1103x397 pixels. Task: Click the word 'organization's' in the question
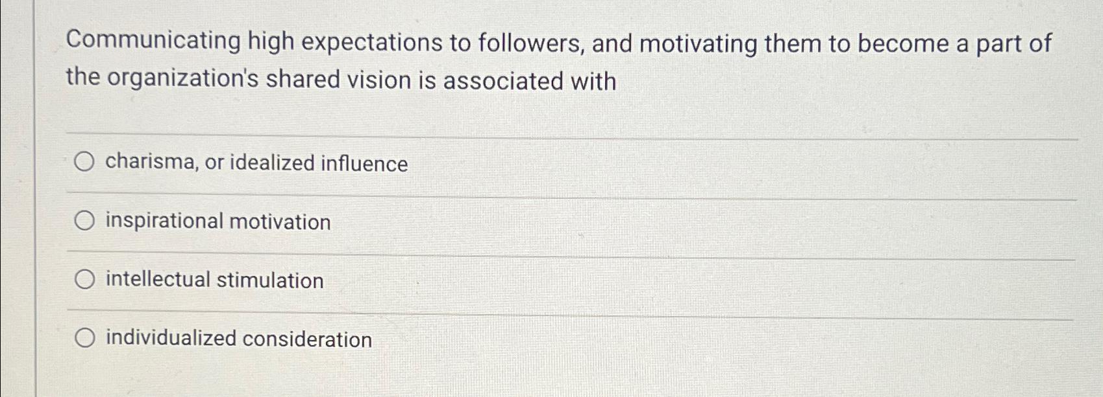183,79
